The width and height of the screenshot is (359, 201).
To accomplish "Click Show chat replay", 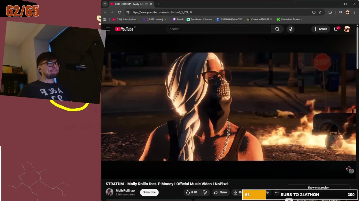I will 318,188.
